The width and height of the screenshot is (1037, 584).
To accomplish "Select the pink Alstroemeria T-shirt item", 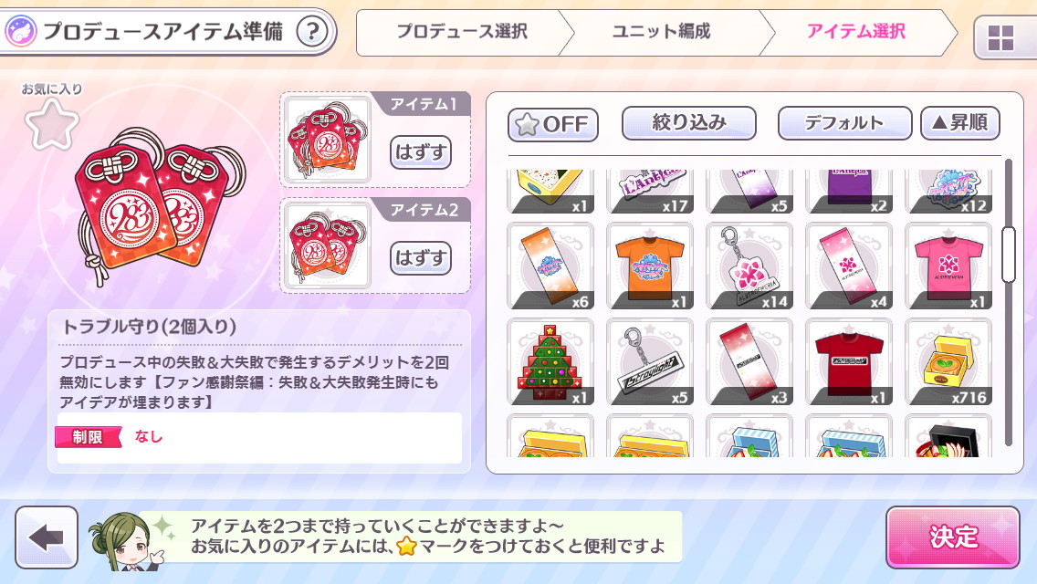I will (x=948, y=266).
